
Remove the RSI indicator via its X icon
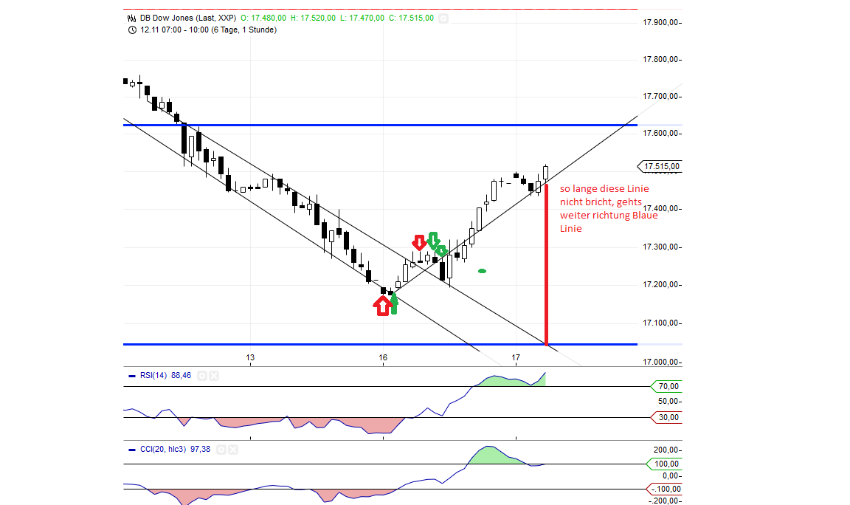tap(214, 375)
